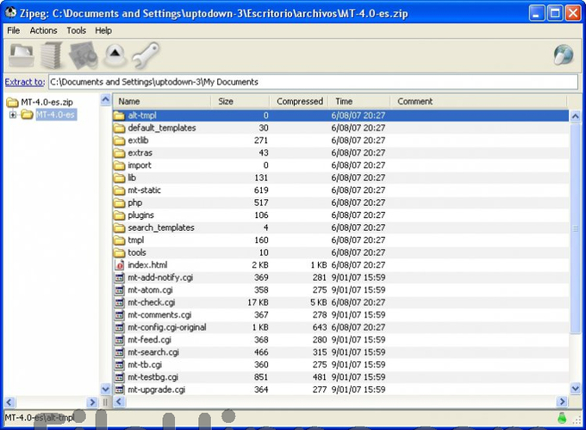The height and width of the screenshot is (430, 586).
Task: Click the green status bar icon
Action: point(562,417)
